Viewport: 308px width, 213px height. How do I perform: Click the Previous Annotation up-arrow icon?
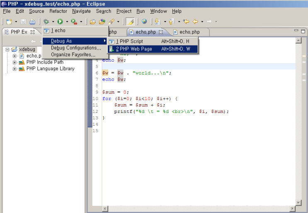tap(172, 22)
